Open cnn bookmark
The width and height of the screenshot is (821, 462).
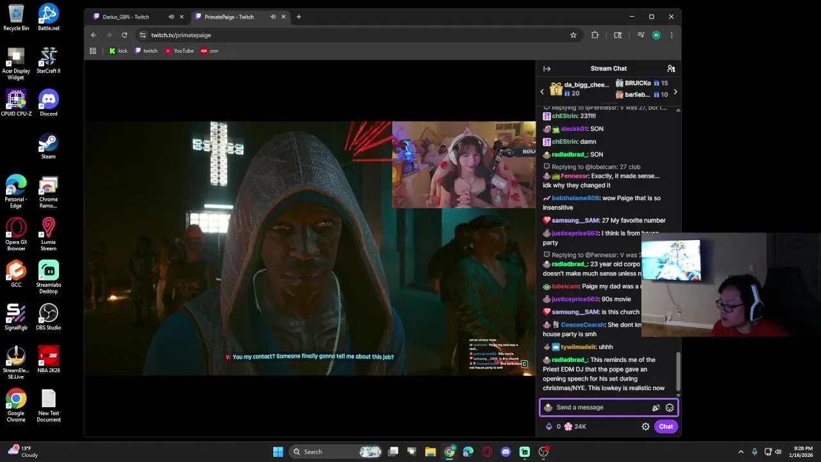(x=209, y=51)
